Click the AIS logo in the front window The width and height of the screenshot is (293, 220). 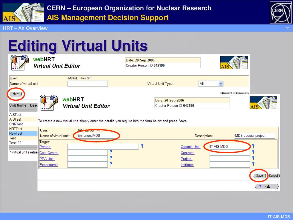(x=263, y=103)
